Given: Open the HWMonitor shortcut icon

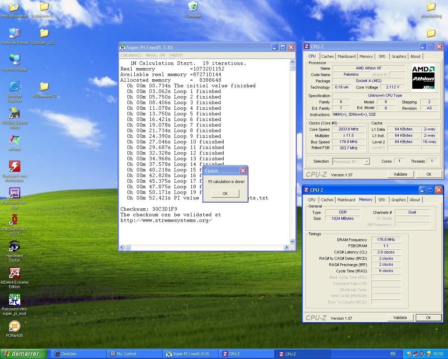Looking at the screenshot, I should 14,171.
